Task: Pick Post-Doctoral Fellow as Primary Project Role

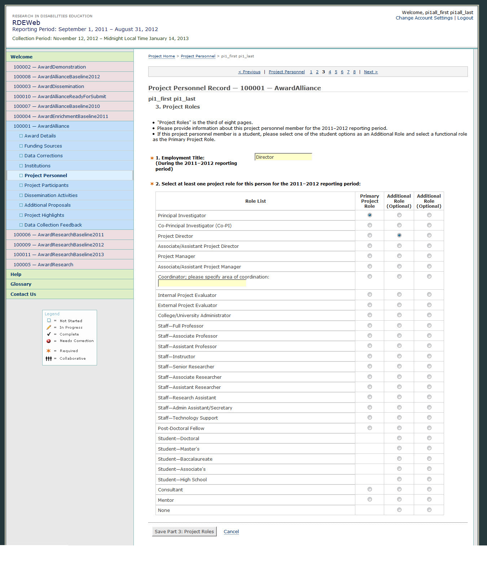Action: pos(369,428)
